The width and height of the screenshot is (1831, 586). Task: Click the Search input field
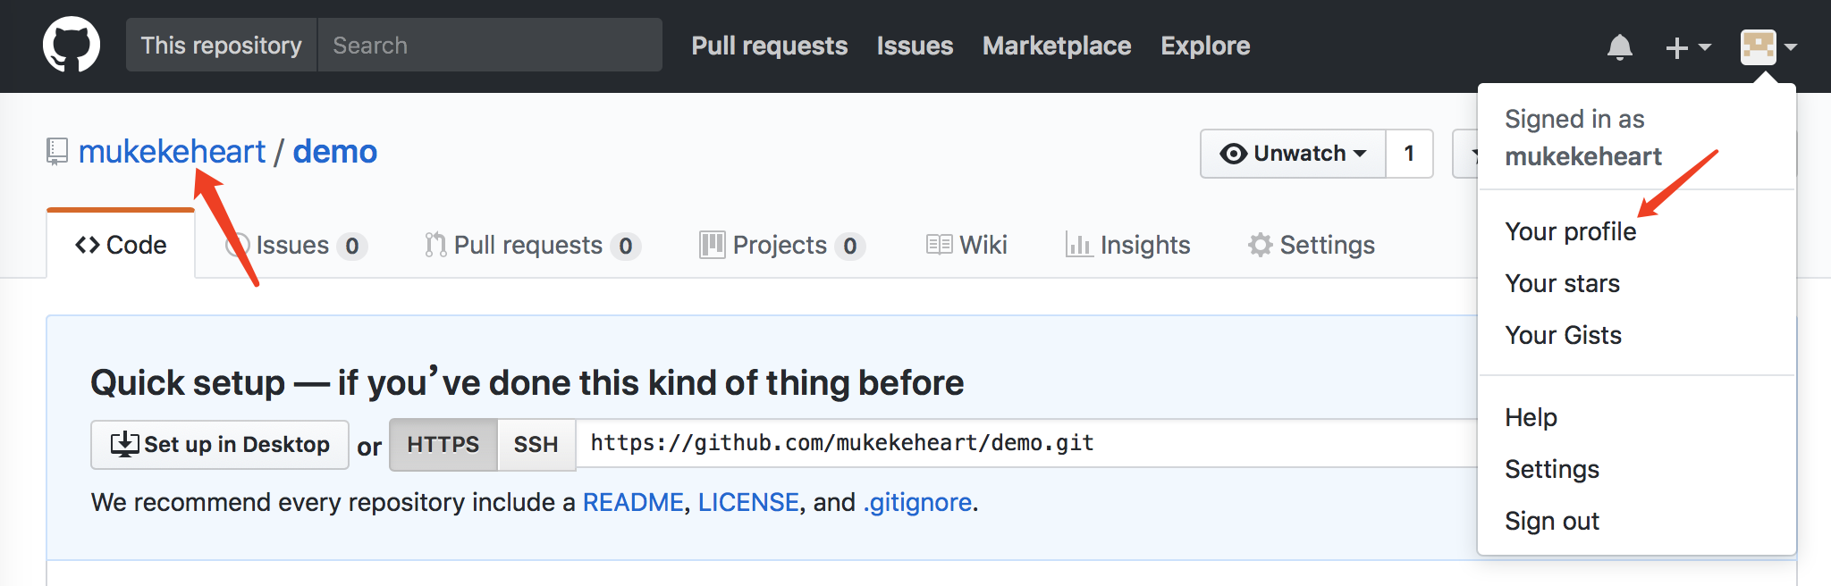[x=489, y=46]
